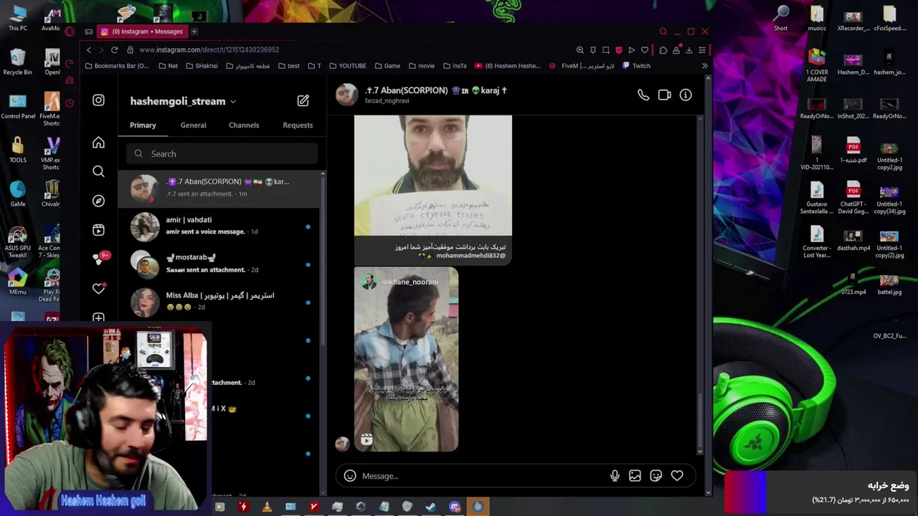Show more bookmarks with the chevron
Screen dimensions: 918x516
[x=704, y=66]
